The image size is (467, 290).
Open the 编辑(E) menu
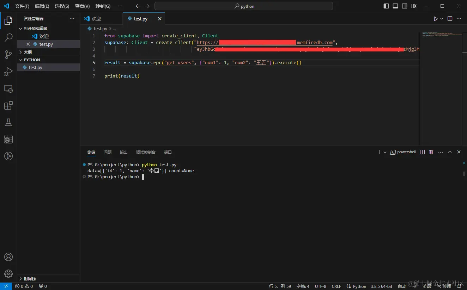(42, 6)
